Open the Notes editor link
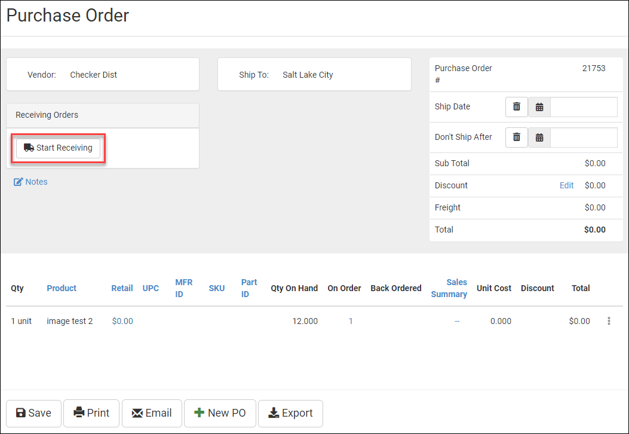The image size is (629, 434). pos(30,182)
